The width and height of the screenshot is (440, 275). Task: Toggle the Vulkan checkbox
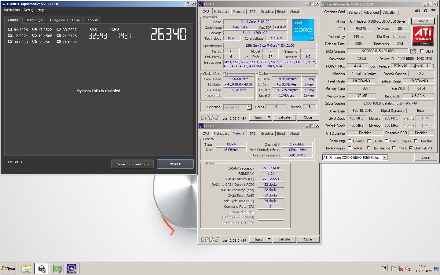[350, 148]
